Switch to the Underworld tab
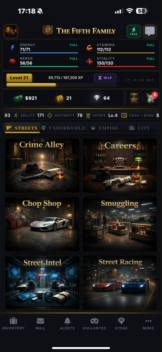This screenshot has width=162, height=352. pyautogui.click(x=63, y=128)
